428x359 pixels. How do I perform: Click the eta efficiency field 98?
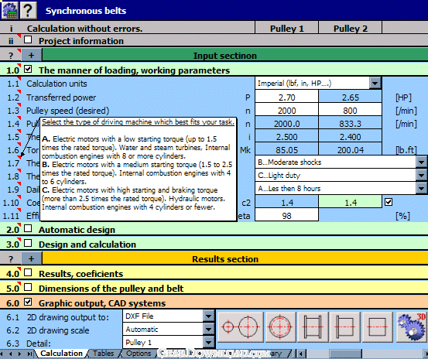(286, 216)
